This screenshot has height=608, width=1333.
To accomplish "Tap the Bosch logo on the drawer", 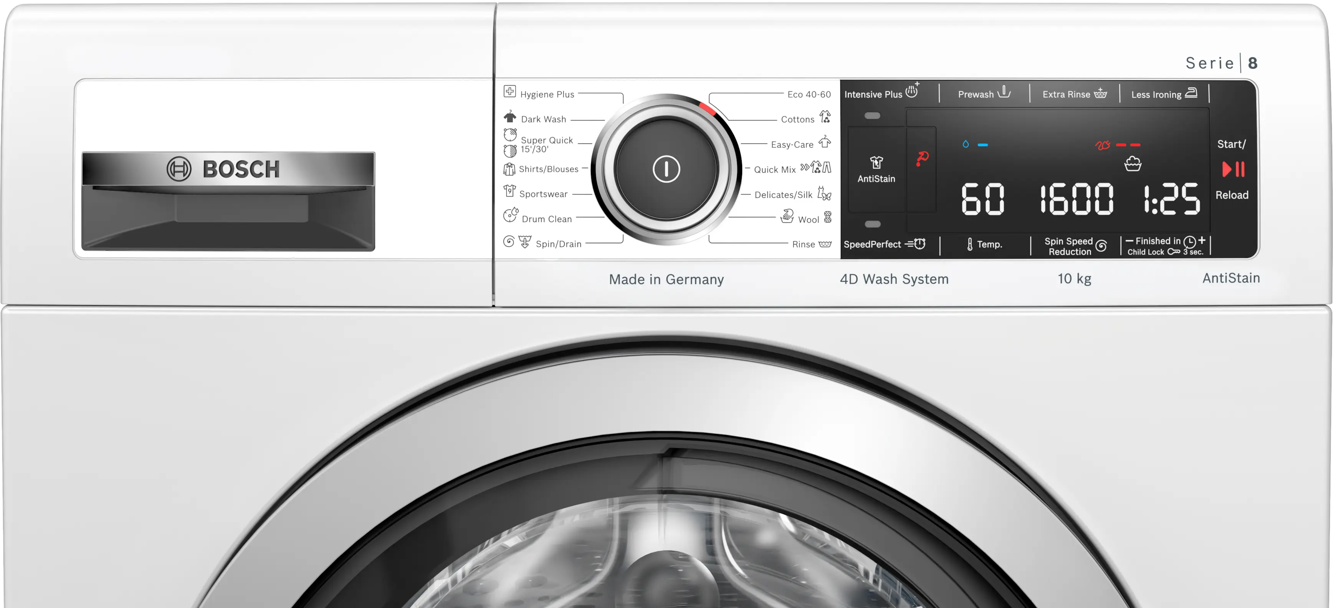I will (223, 169).
